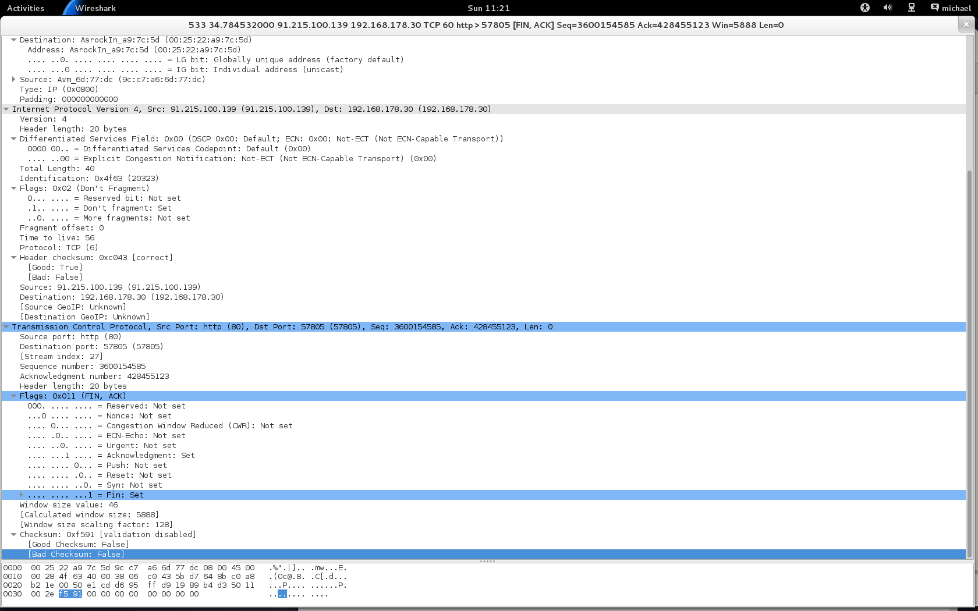Select the Time to live: 56 row
This screenshot has height=611, width=978.
click(484, 238)
